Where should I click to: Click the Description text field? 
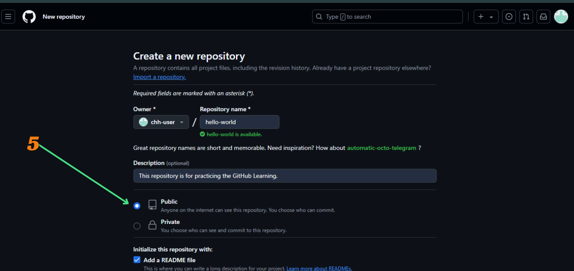[285, 176]
